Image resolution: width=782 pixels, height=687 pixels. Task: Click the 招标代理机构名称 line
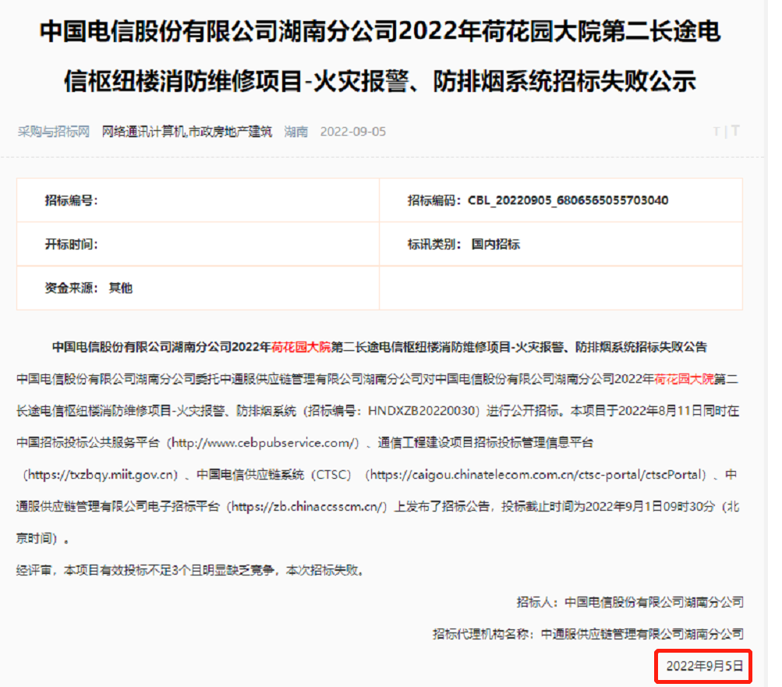(588, 635)
